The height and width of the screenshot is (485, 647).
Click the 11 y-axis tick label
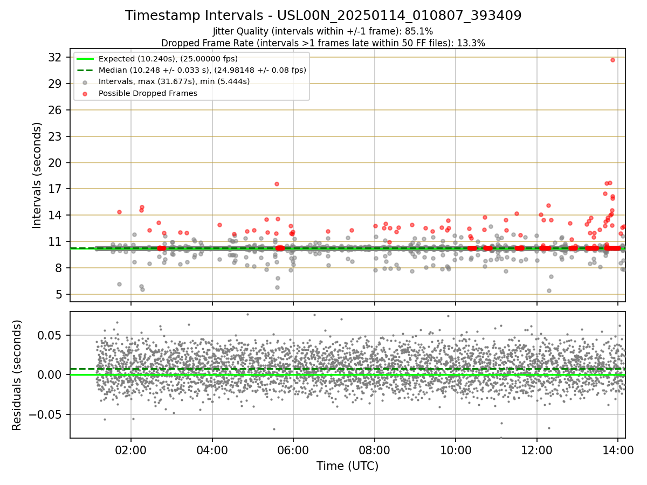click(56, 241)
